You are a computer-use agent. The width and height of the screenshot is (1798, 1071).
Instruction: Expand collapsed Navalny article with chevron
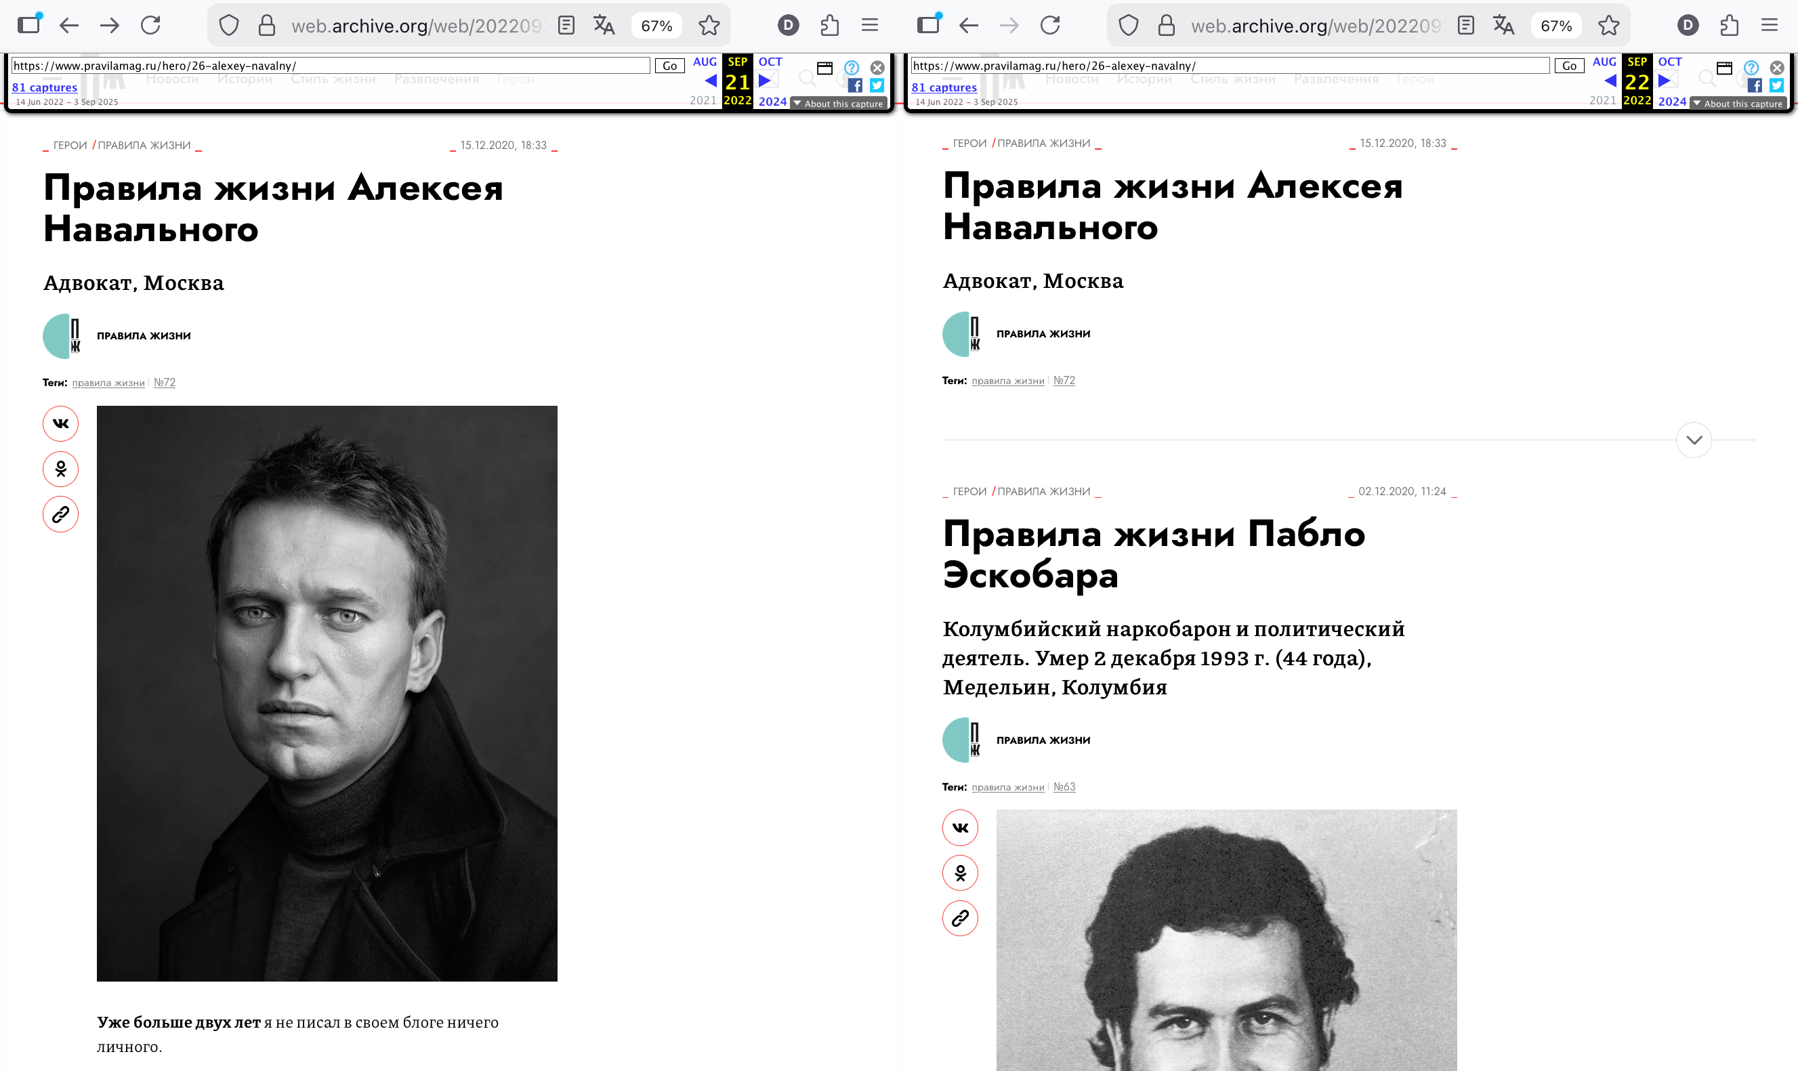[1694, 440]
